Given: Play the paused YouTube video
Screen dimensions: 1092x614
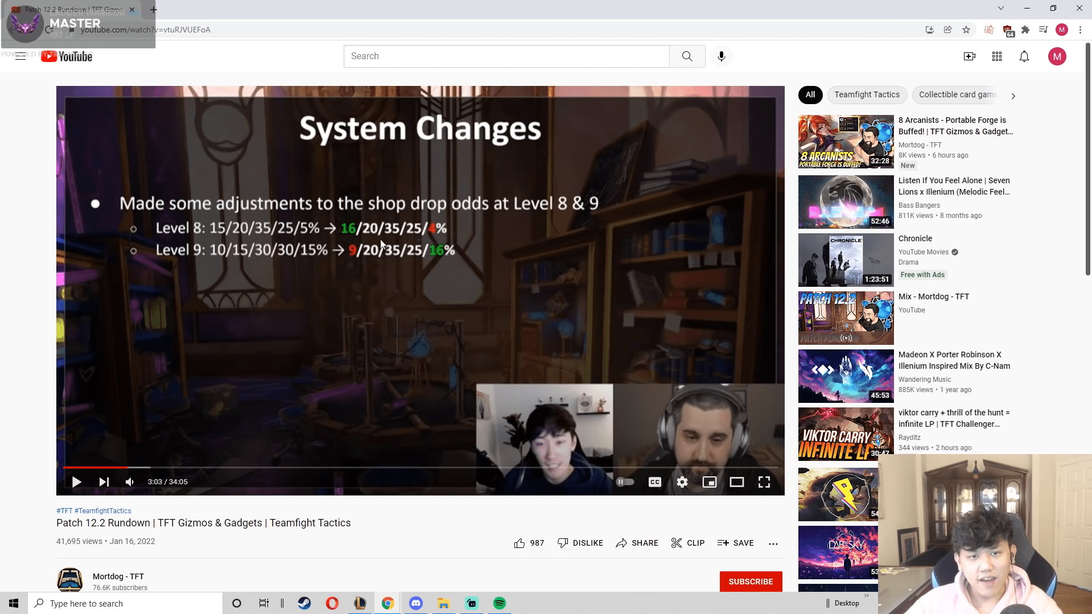Looking at the screenshot, I should (76, 482).
